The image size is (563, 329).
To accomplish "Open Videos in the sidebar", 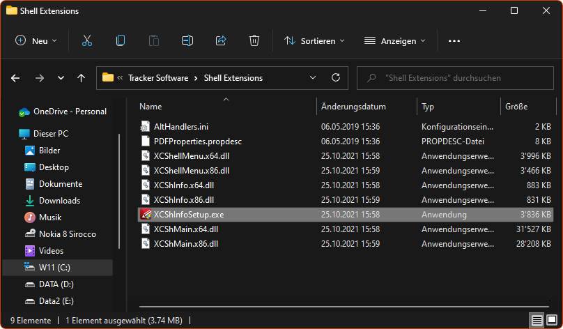I will [x=44, y=251].
